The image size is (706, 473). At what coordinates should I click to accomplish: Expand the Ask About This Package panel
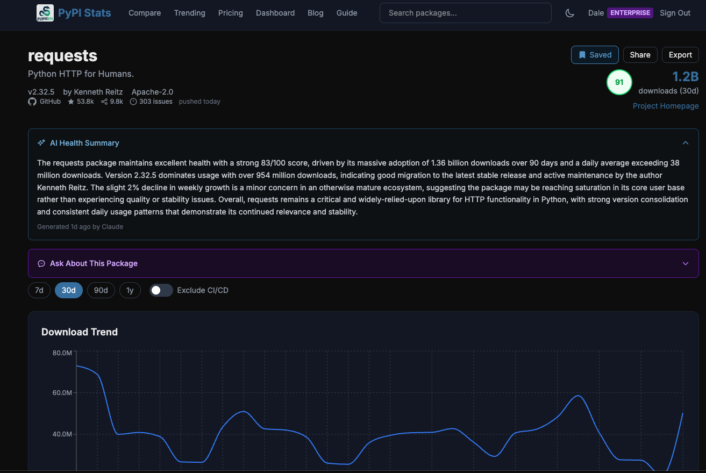[685, 263]
